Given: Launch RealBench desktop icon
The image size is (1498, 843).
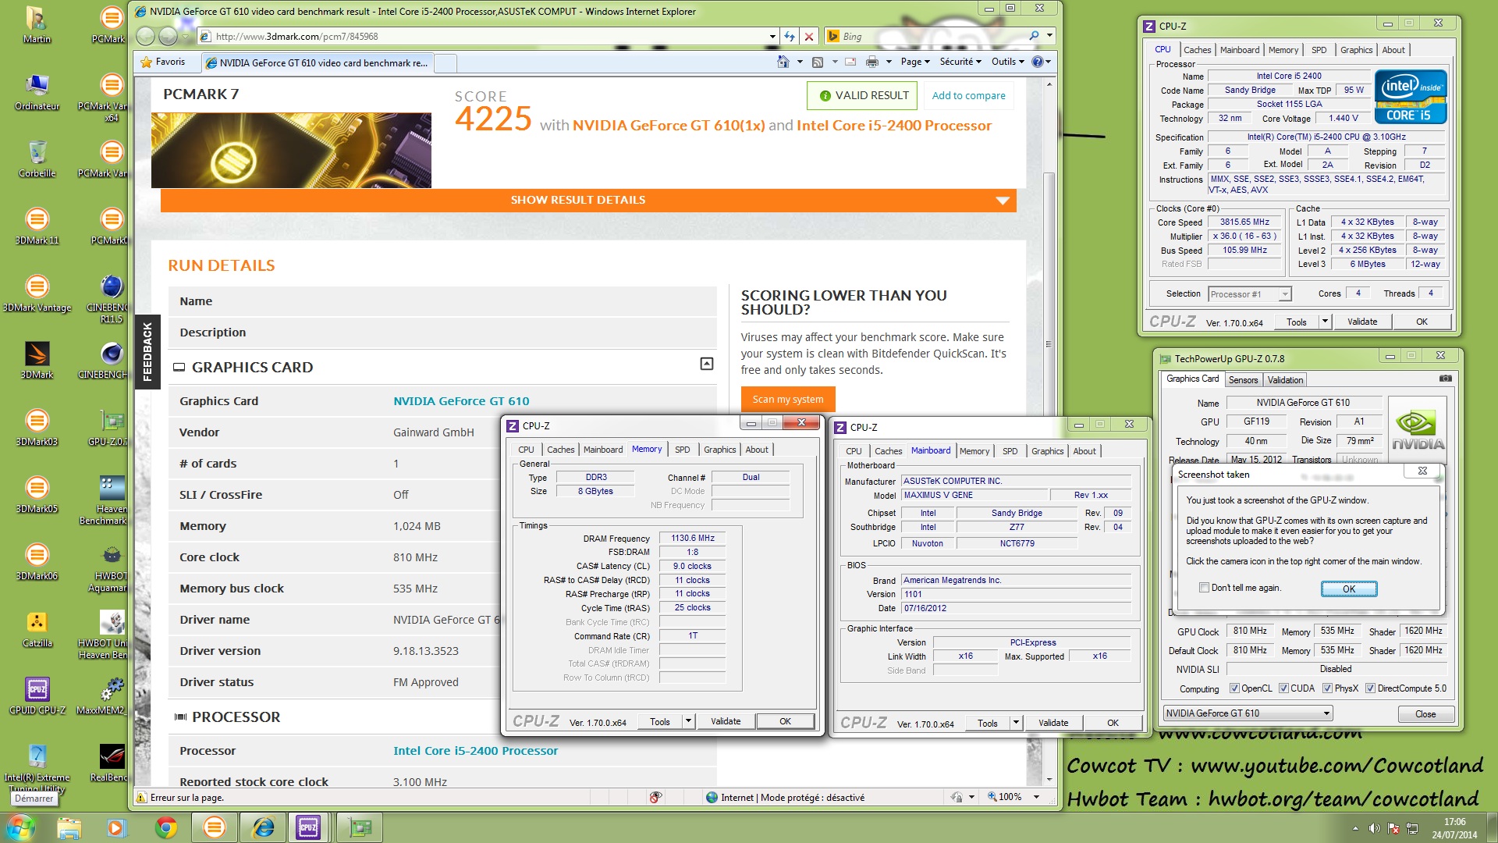Looking at the screenshot, I should (112, 763).
